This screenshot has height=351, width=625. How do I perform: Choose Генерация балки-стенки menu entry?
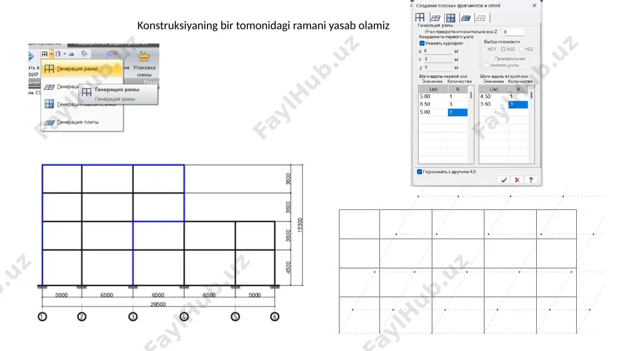tap(82, 104)
